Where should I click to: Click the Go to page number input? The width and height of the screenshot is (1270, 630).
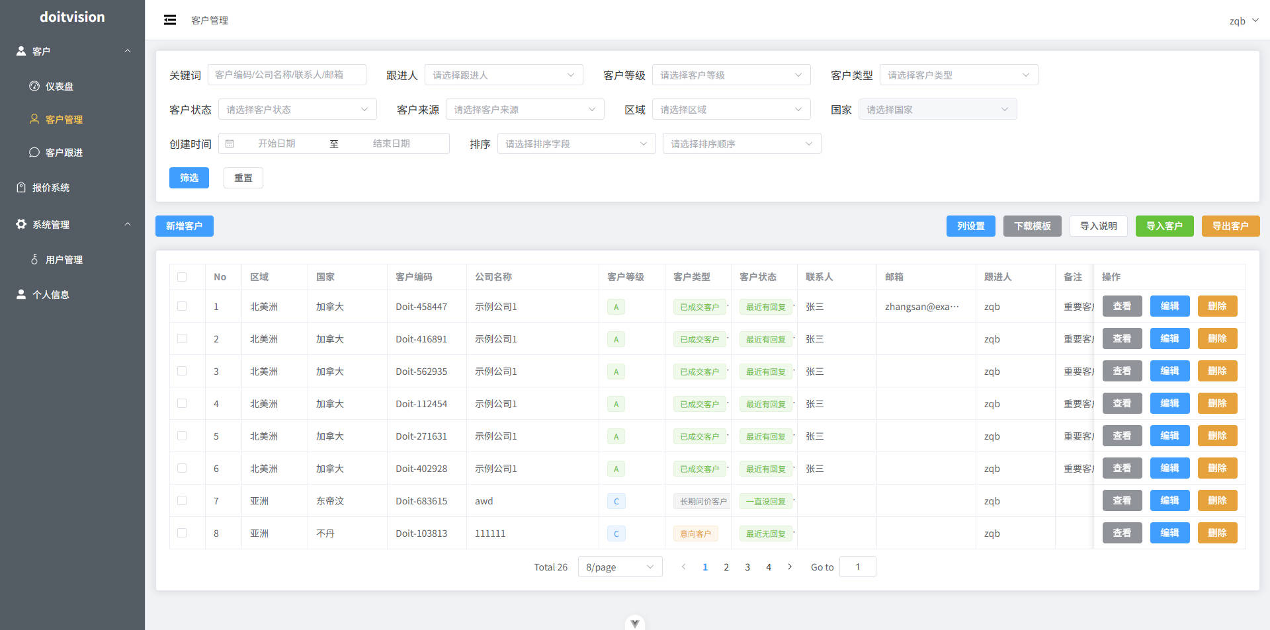point(858,567)
